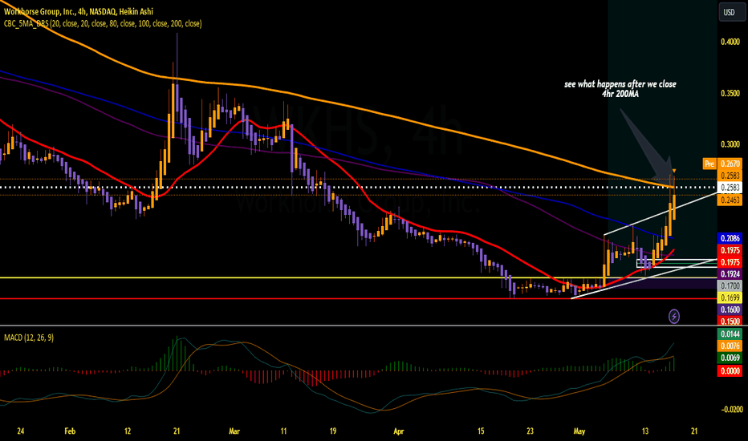Click the May date axis label
Image resolution: width=748 pixels, height=441 pixels.
click(579, 431)
